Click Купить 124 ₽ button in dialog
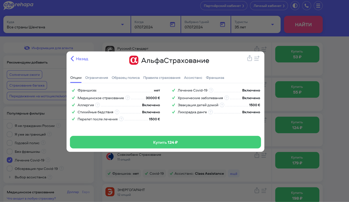 click(x=165, y=142)
